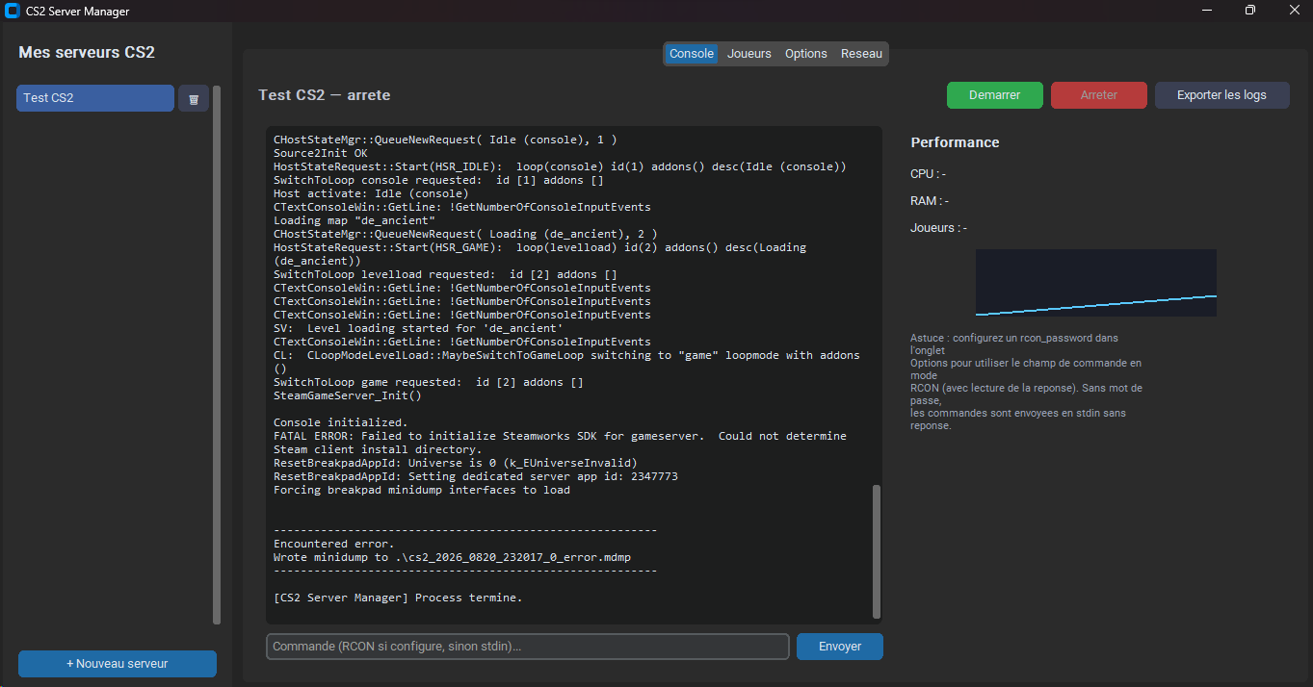Open the Options tab
1313x687 pixels.
click(x=806, y=54)
